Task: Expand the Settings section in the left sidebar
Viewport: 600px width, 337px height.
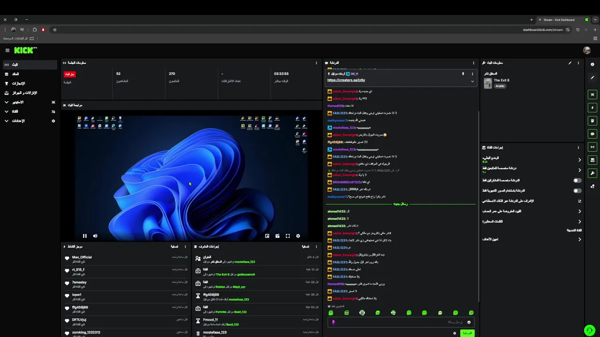Action: tap(7, 121)
